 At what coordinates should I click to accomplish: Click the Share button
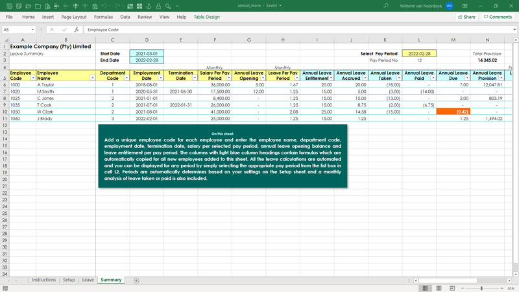tap(466, 17)
